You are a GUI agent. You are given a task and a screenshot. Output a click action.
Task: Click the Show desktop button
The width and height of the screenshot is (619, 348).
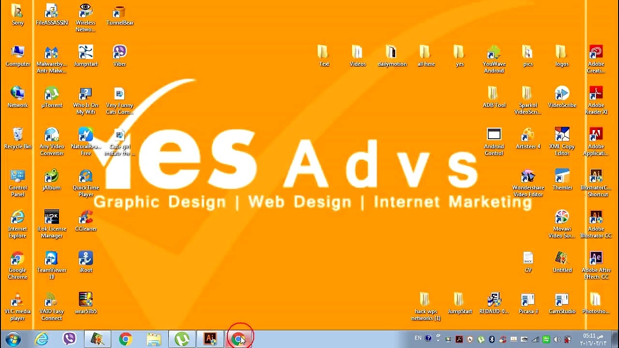click(x=615, y=339)
